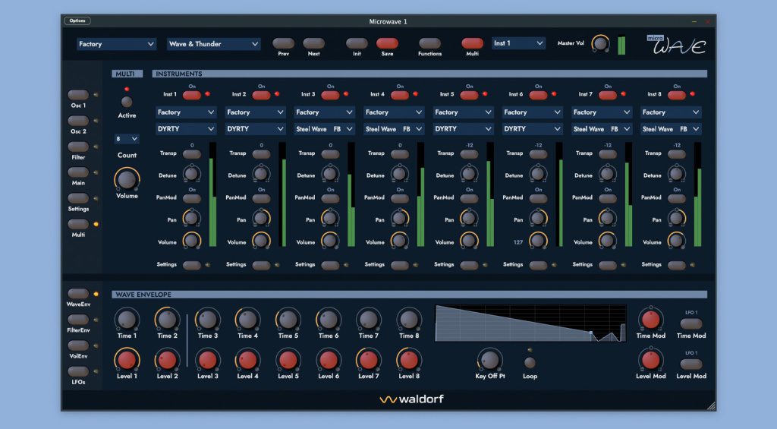Click the Level Mod amount knob

pos(650,360)
